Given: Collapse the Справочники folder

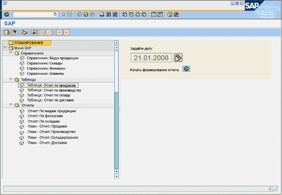Looking at the screenshot, I should 11,53.
